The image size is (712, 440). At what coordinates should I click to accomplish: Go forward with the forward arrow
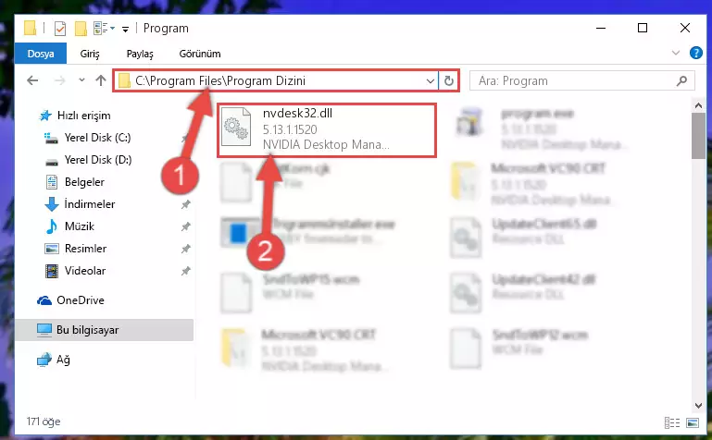(x=59, y=80)
